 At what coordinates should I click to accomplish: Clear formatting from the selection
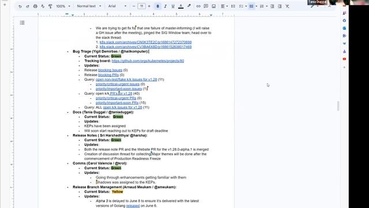point(287,6)
